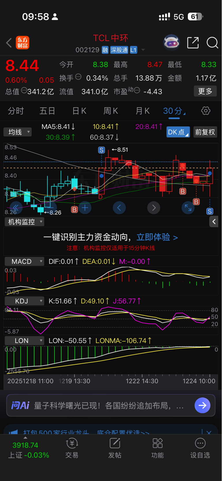222x481 pixels.
Task: Expand the 上证 index ticker arrow
Action: pyautogui.click(x=25, y=438)
